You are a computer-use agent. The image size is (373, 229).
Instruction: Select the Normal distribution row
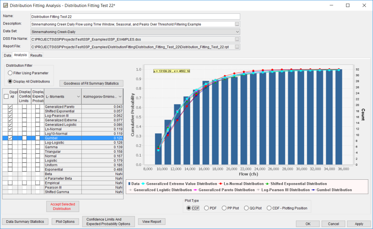click(x=63, y=156)
